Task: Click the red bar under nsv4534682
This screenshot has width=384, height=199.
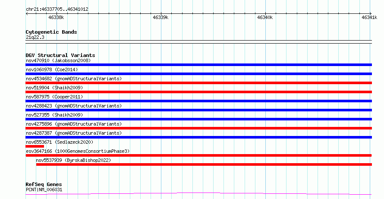Action: 198,83
